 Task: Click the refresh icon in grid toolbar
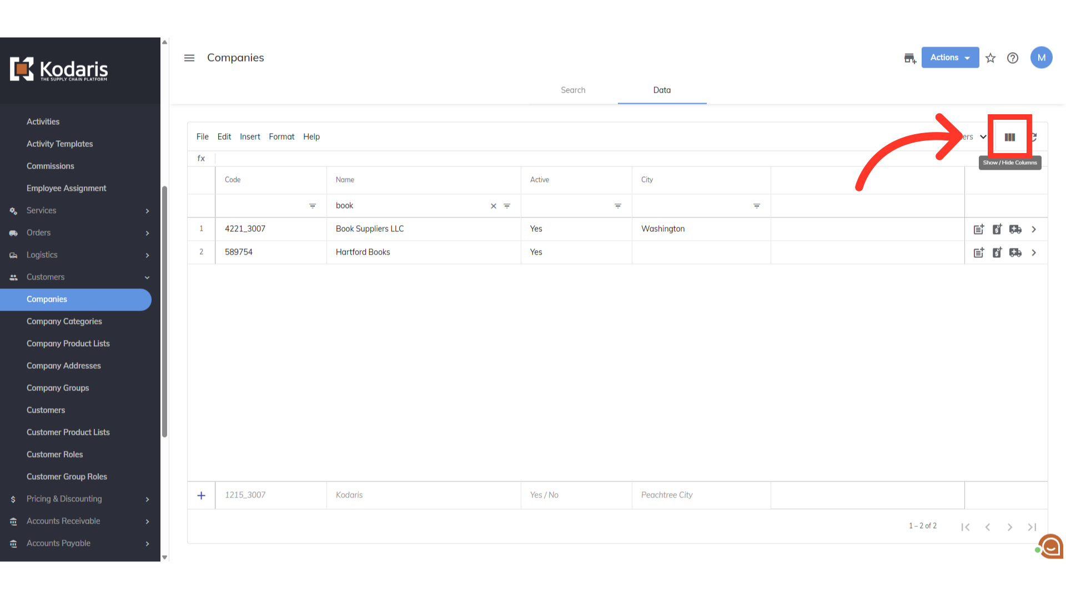click(1034, 137)
